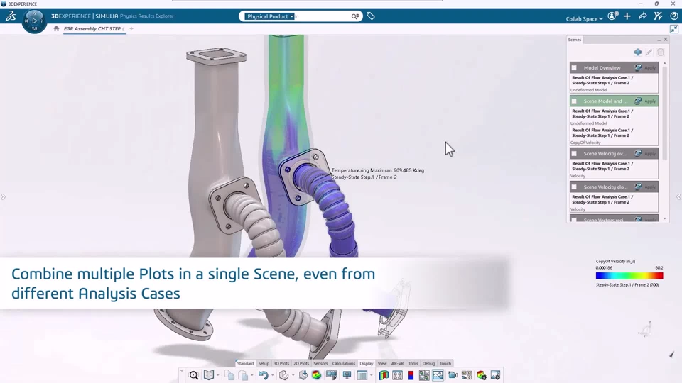
Task: Open the book catalog icon in toolbar
Action: pos(209,375)
